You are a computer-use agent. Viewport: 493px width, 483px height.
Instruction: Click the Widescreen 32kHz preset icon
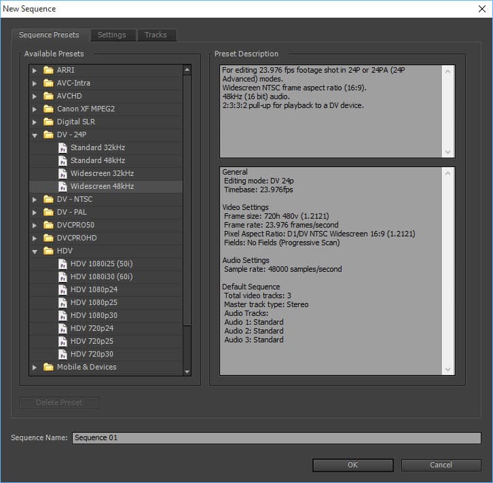[63, 173]
